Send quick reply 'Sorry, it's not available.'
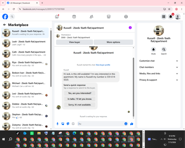Viewport: 185px width, 148px height. tap(80, 105)
